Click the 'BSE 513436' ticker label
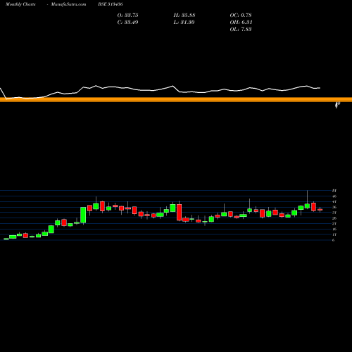 pyautogui.click(x=111, y=4)
